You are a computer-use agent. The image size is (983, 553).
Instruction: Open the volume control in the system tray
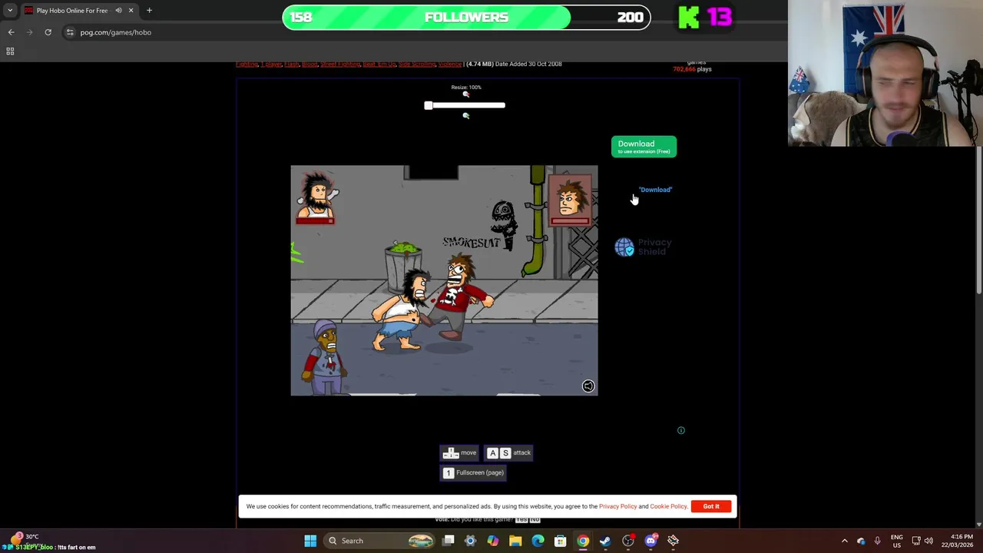click(x=928, y=541)
